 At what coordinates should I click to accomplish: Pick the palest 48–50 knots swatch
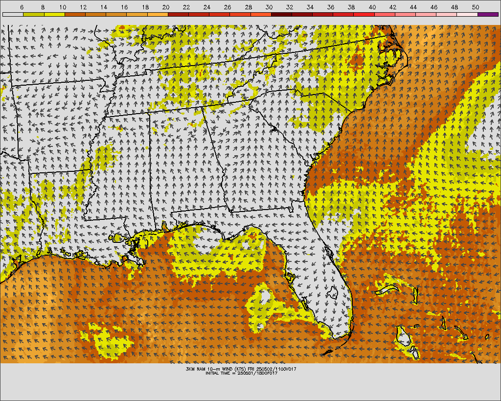tap(467, 14)
